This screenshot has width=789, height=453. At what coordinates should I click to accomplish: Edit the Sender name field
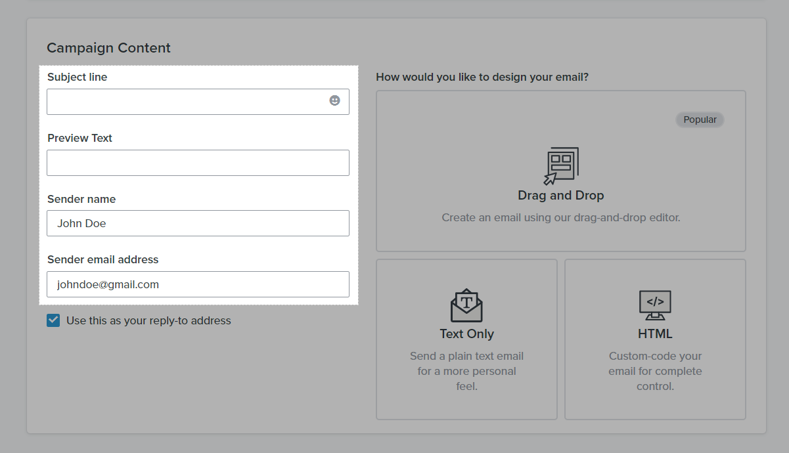tap(198, 223)
